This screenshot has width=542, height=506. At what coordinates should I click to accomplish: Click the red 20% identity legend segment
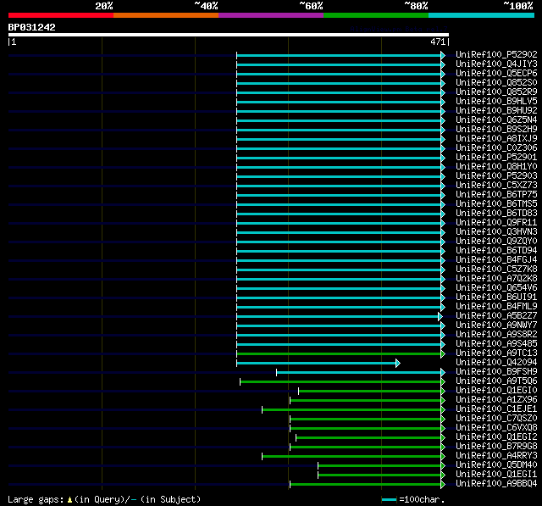pos(61,15)
